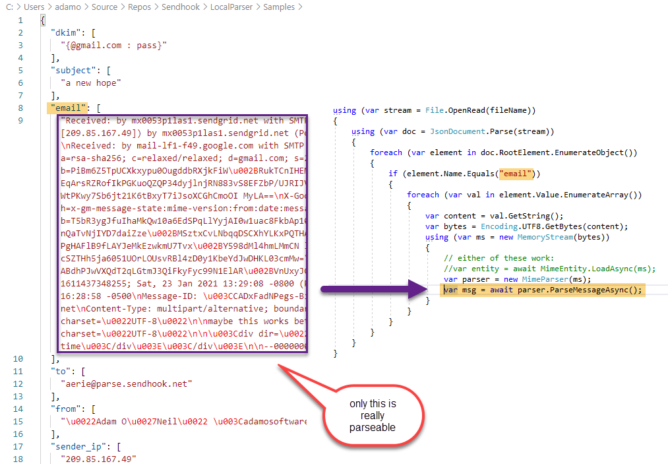The width and height of the screenshot is (668, 464).
Task: Click the "only this is really parseable" callout
Action: 373,414
